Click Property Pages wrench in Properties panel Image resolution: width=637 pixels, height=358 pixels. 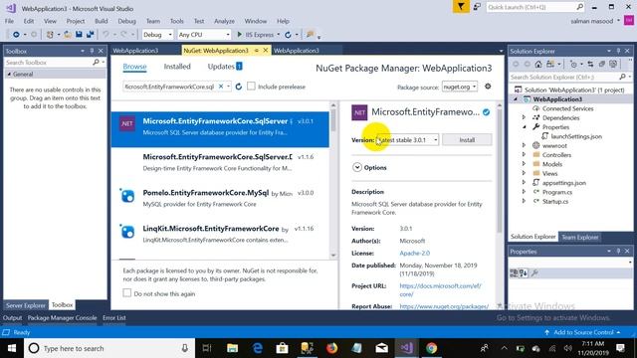(535, 273)
